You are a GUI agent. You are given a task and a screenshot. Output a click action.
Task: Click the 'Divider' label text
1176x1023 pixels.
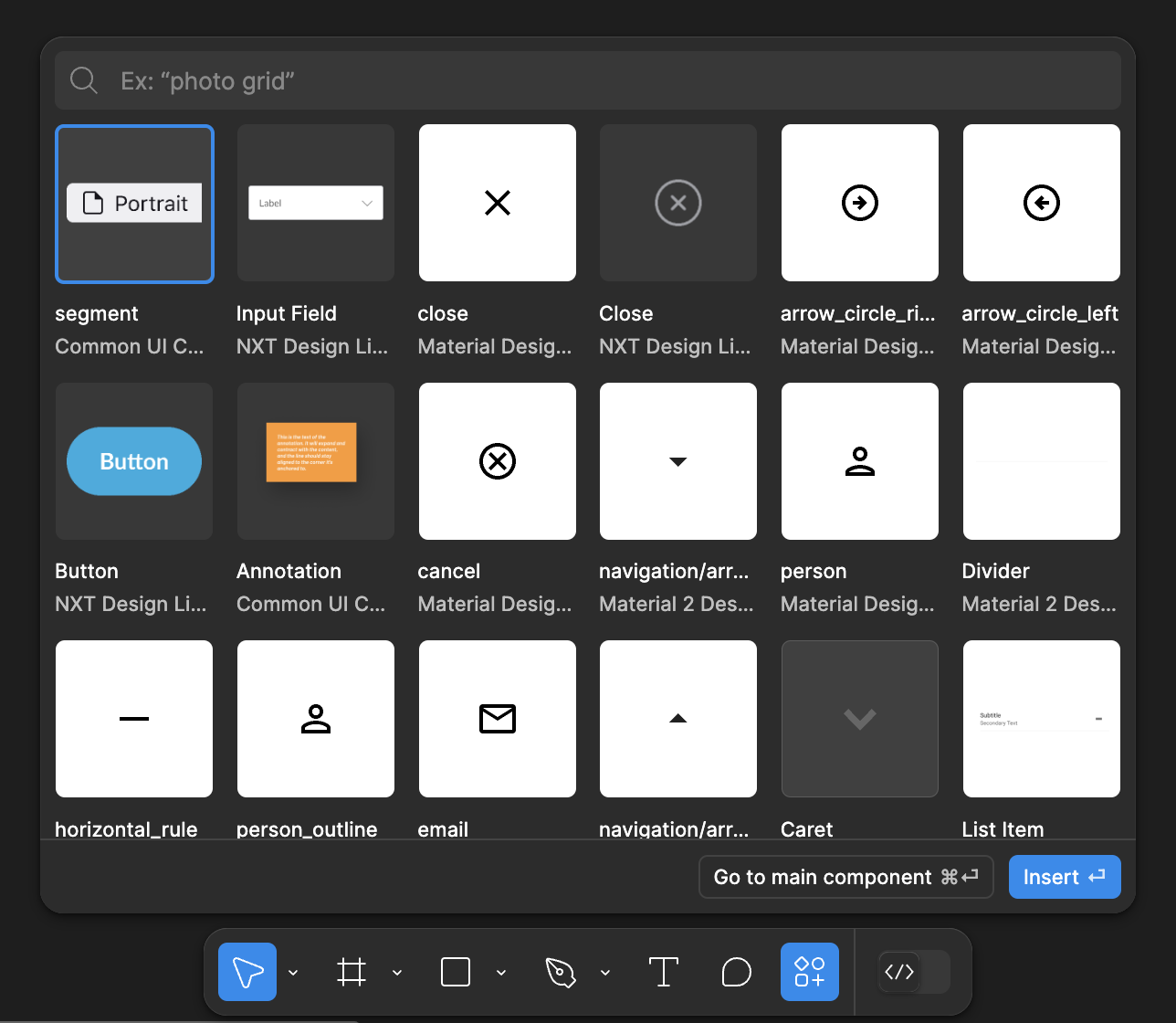995,571
